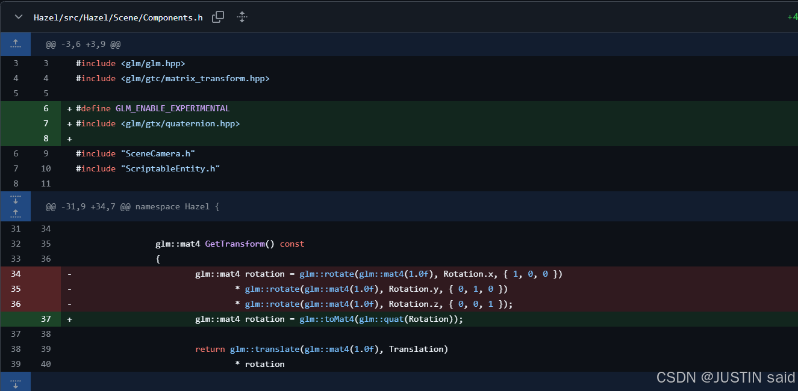The height and width of the screenshot is (391, 798).
Task: Select deleted old line number 36
Action: coord(16,304)
